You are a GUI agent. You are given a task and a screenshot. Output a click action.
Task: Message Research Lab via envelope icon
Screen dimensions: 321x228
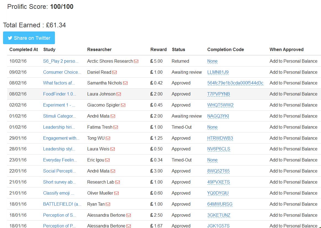[x=118, y=182]
